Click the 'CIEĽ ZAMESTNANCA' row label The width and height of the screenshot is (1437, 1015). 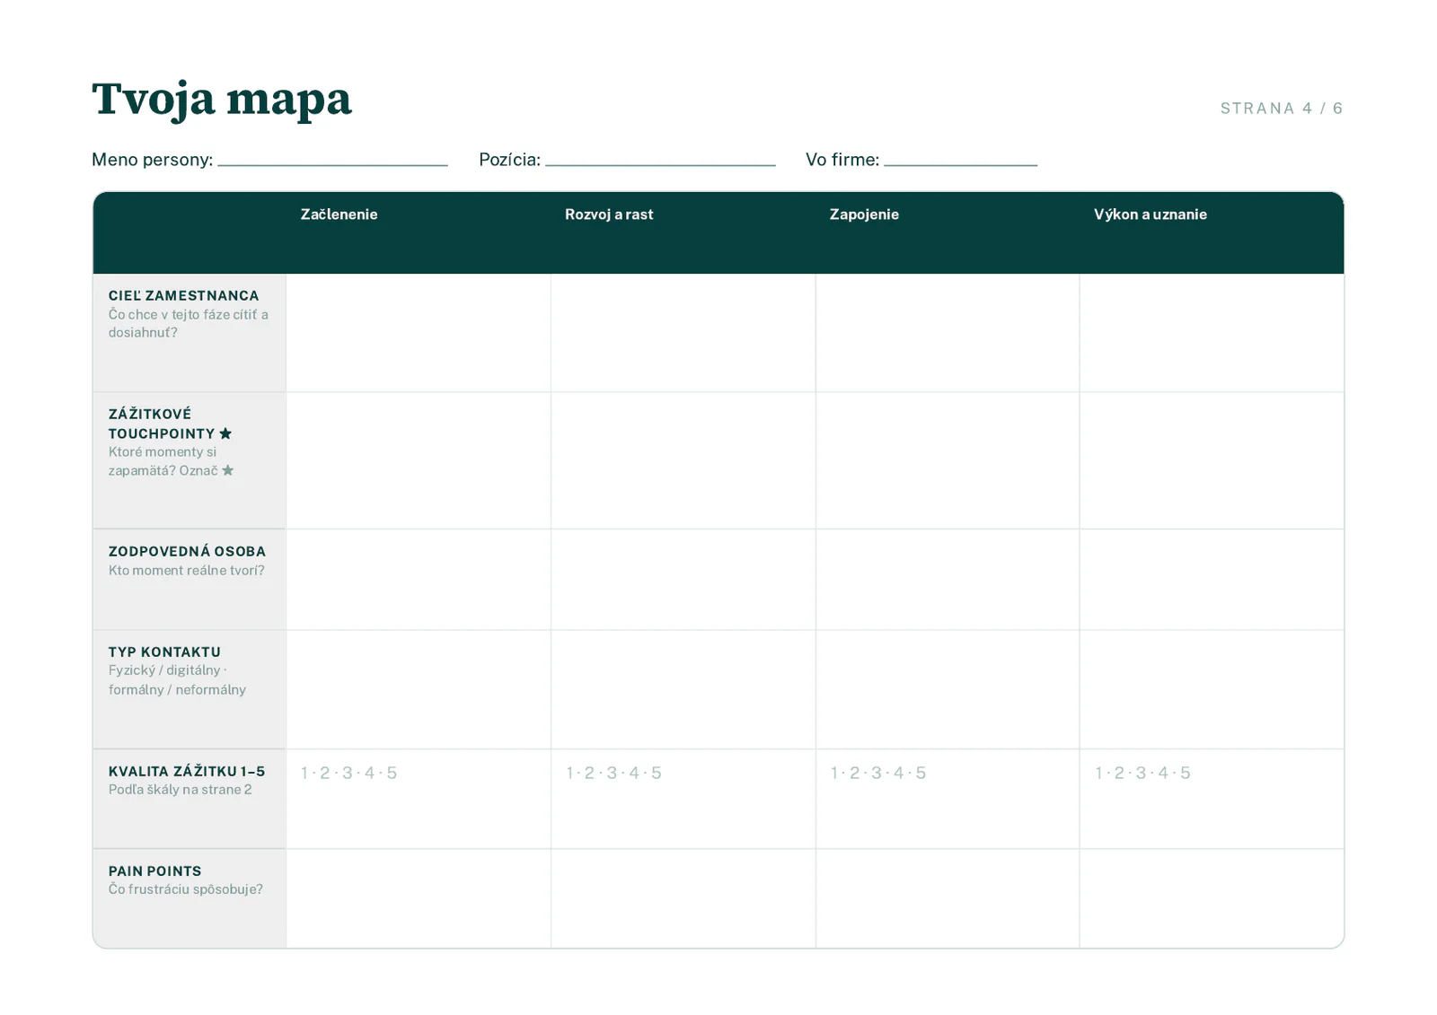click(183, 295)
